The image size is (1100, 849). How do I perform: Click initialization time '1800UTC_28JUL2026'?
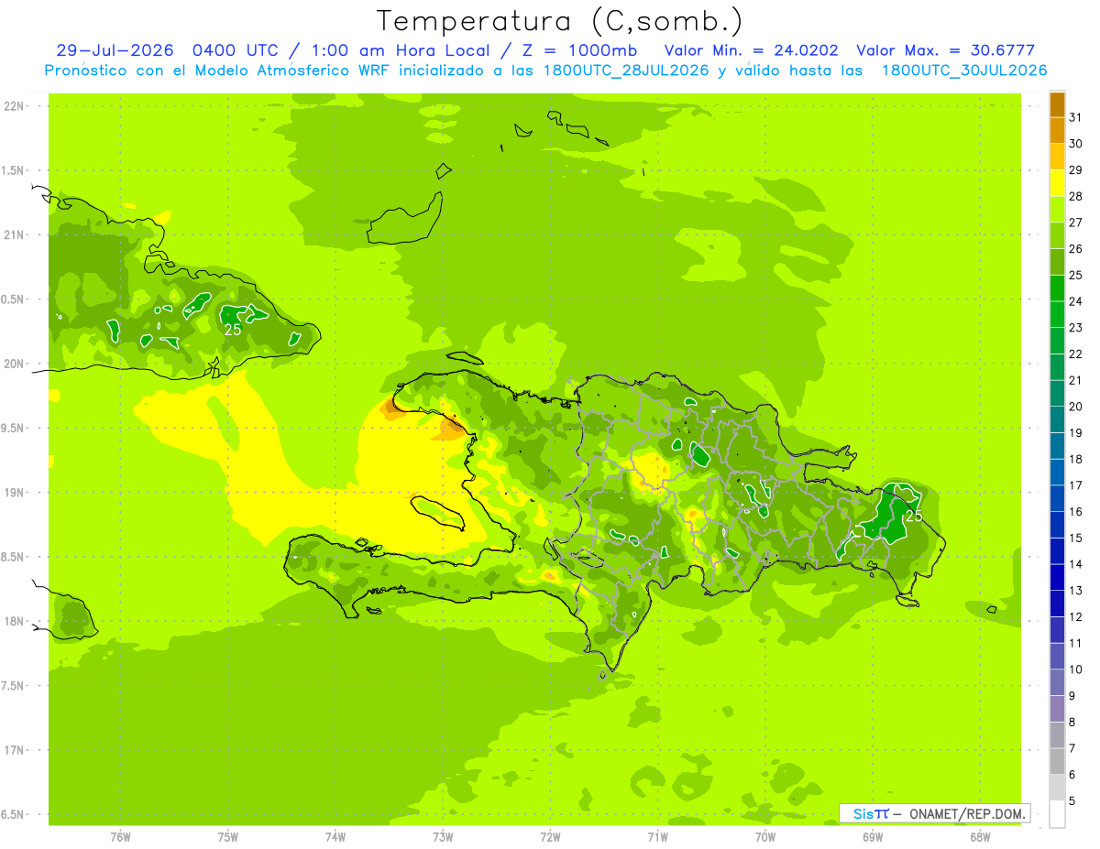[626, 71]
